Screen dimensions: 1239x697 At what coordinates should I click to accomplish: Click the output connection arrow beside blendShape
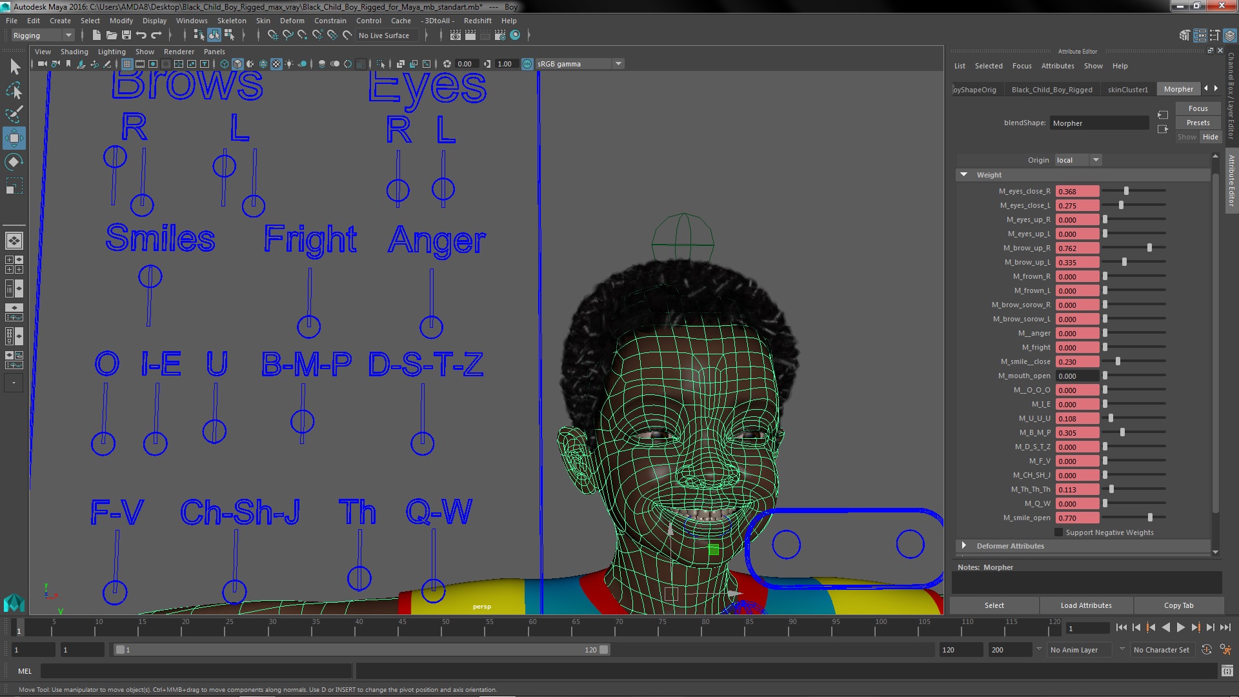click(x=1163, y=129)
